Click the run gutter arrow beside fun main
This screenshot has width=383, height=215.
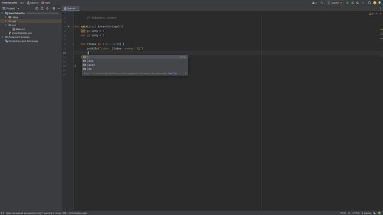pyautogui.click(x=68, y=26)
